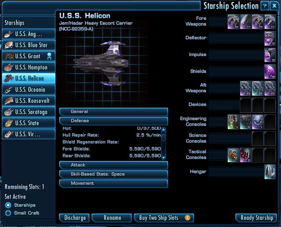Expand the General stats section
281x227 pixels.
[114, 112]
